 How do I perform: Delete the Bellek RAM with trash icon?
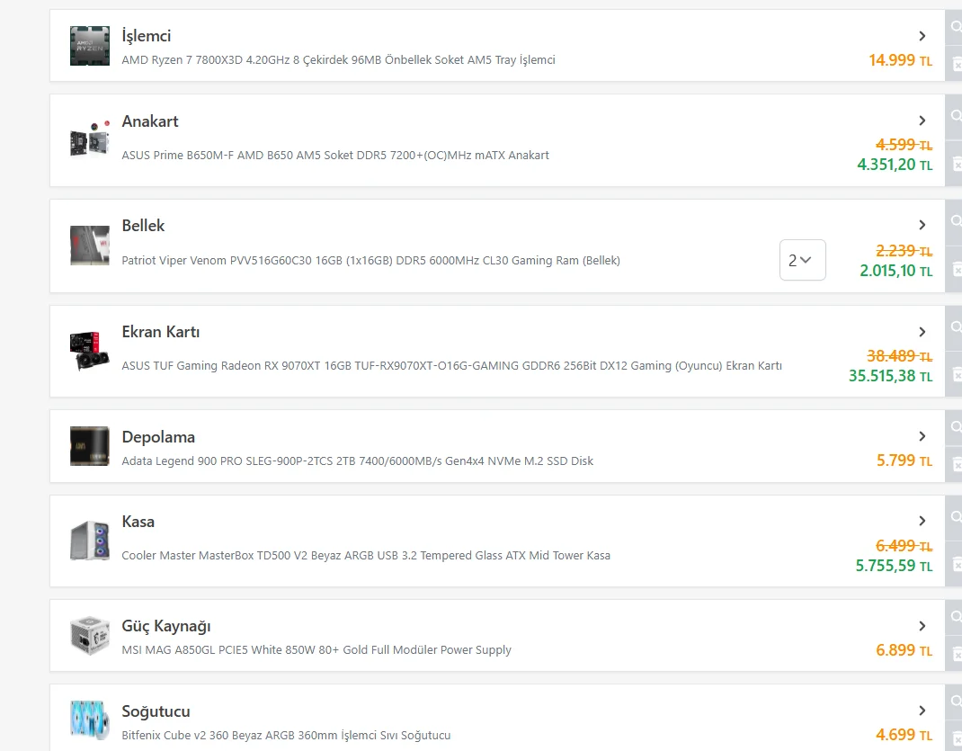coord(956,269)
